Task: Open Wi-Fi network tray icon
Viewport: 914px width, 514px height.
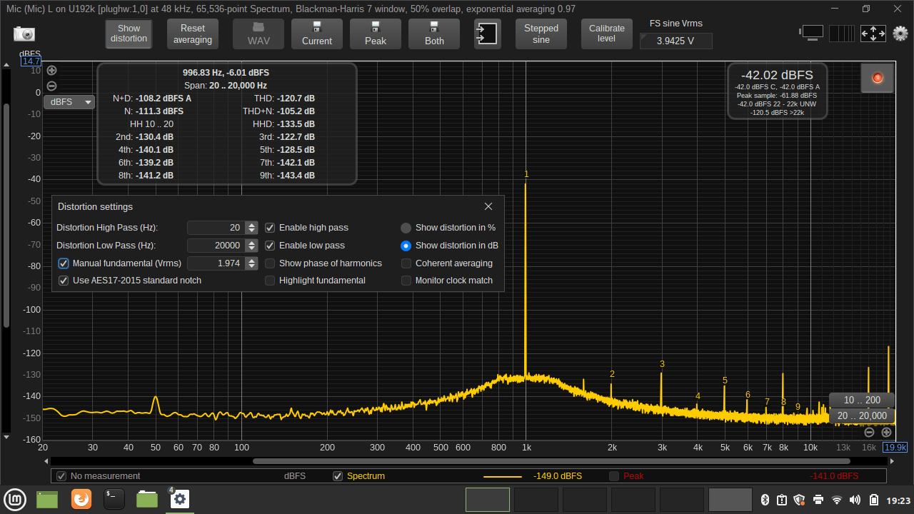Action: (837, 499)
